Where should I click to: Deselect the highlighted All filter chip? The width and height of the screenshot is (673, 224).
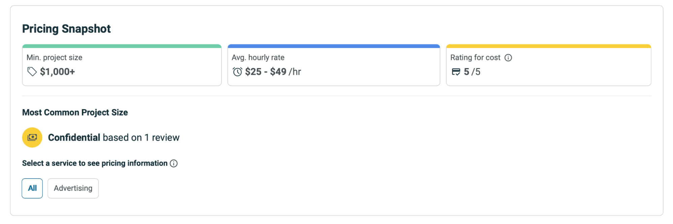pos(32,188)
